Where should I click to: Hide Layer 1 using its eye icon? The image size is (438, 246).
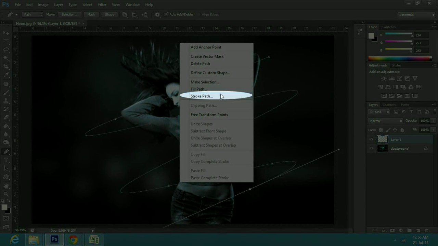pyautogui.click(x=371, y=139)
